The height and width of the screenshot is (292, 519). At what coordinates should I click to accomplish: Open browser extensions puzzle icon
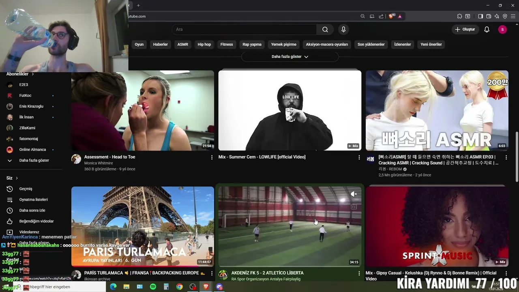(x=459, y=16)
